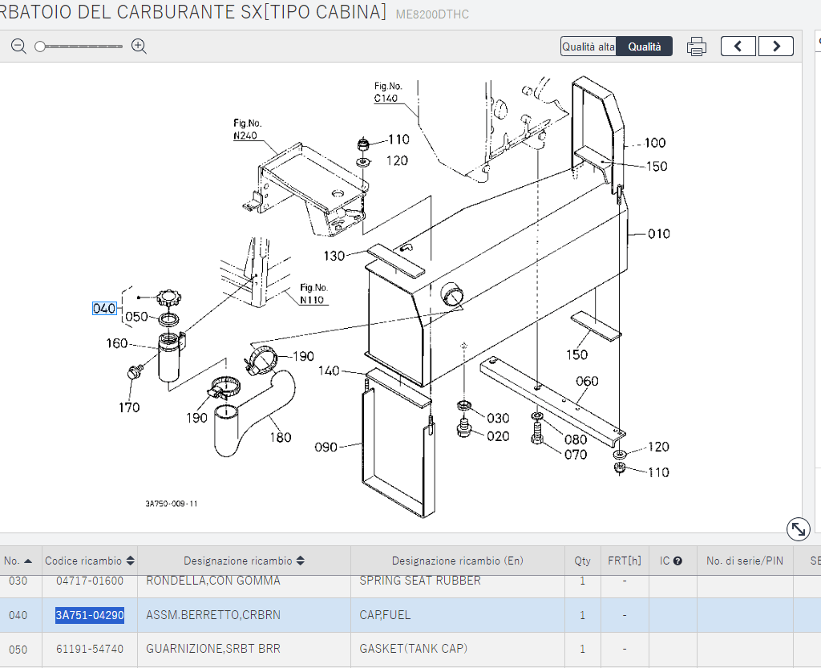Select part number 3A751-04290 code

(89, 615)
